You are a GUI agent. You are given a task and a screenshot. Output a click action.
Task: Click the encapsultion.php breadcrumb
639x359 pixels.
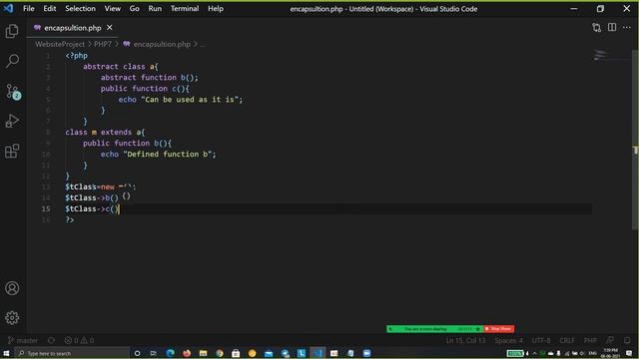click(162, 44)
